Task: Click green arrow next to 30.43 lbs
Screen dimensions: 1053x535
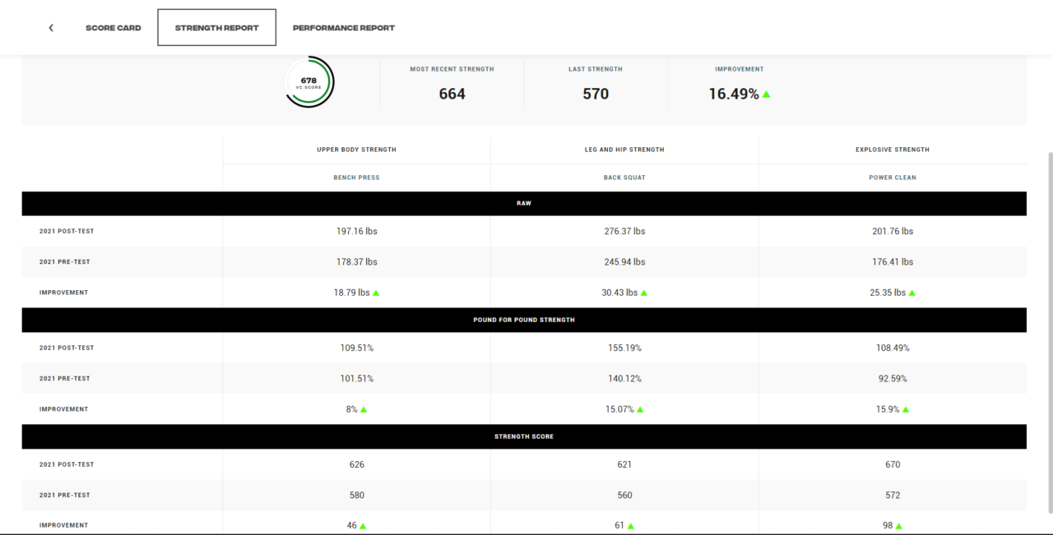Action: pos(644,293)
